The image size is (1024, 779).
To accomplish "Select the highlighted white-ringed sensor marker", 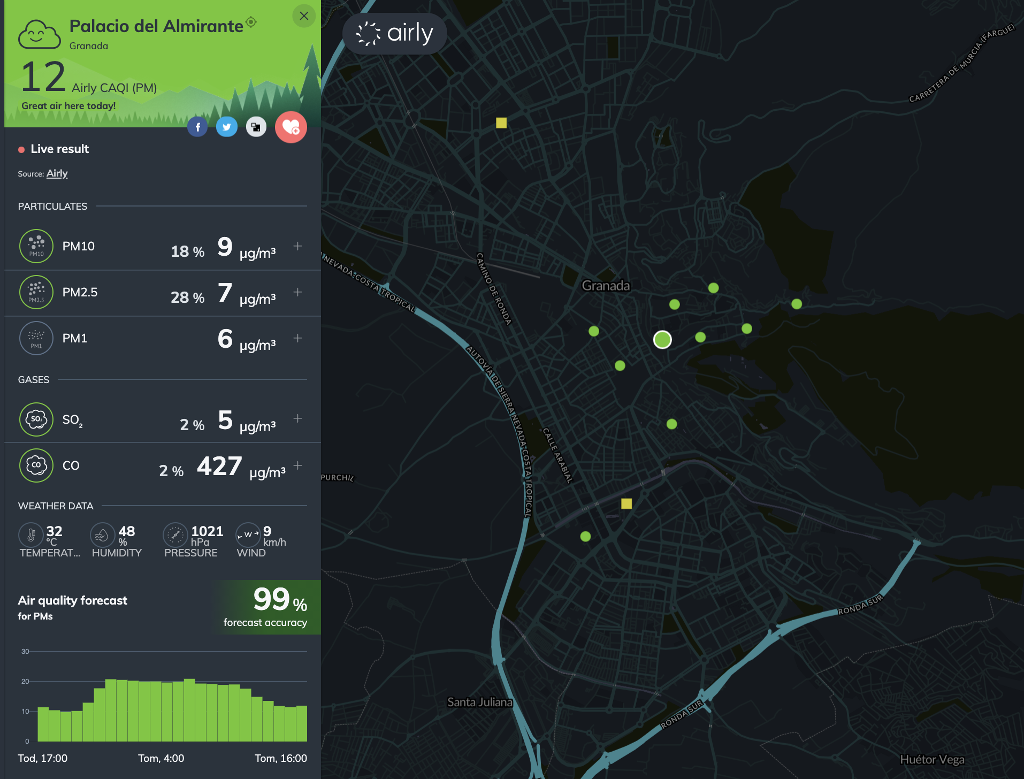I will tap(662, 340).
